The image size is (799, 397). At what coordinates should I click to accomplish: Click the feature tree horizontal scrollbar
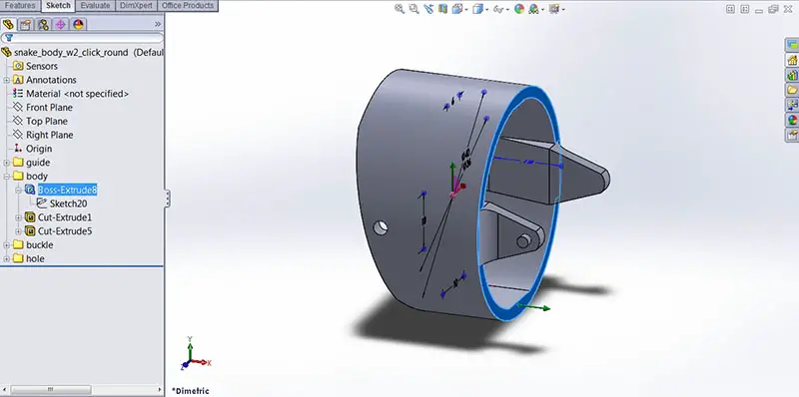82,390
